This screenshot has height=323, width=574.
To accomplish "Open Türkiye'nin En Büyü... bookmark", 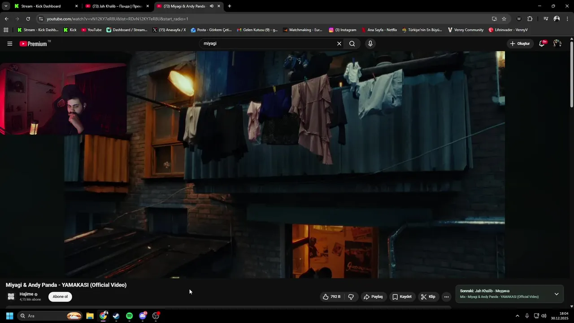I will 422,30.
